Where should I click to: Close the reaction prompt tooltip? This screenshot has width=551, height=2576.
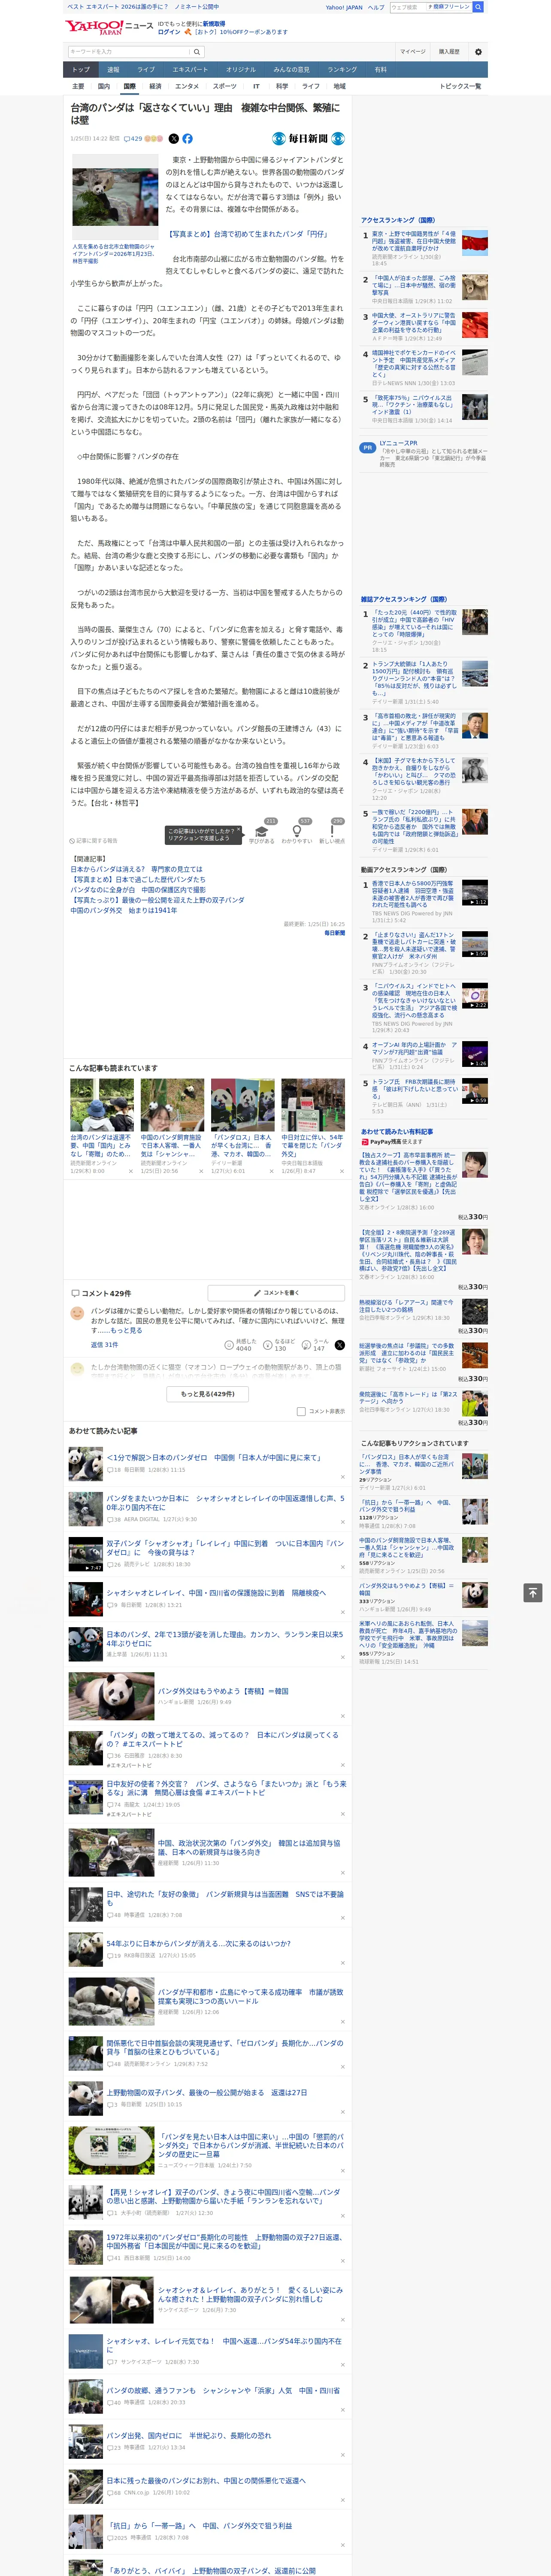pyautogui.click(x=240, y=830)
